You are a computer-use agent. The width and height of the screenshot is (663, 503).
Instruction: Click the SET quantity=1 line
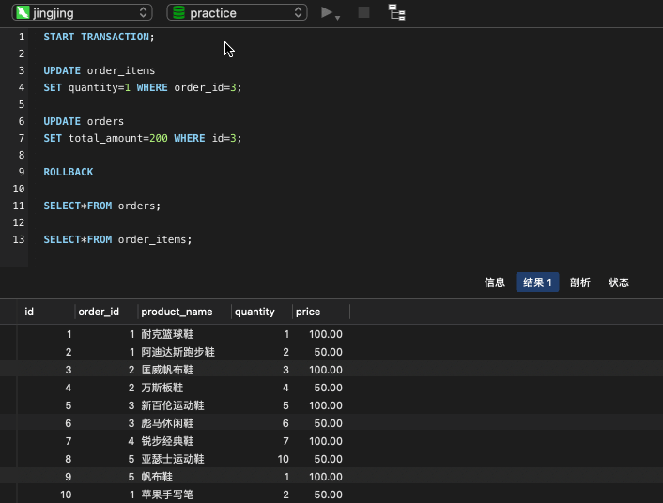point(143,87)
